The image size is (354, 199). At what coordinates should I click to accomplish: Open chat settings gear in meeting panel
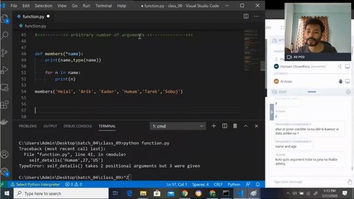pyautogui.click(x=348, y=92)
